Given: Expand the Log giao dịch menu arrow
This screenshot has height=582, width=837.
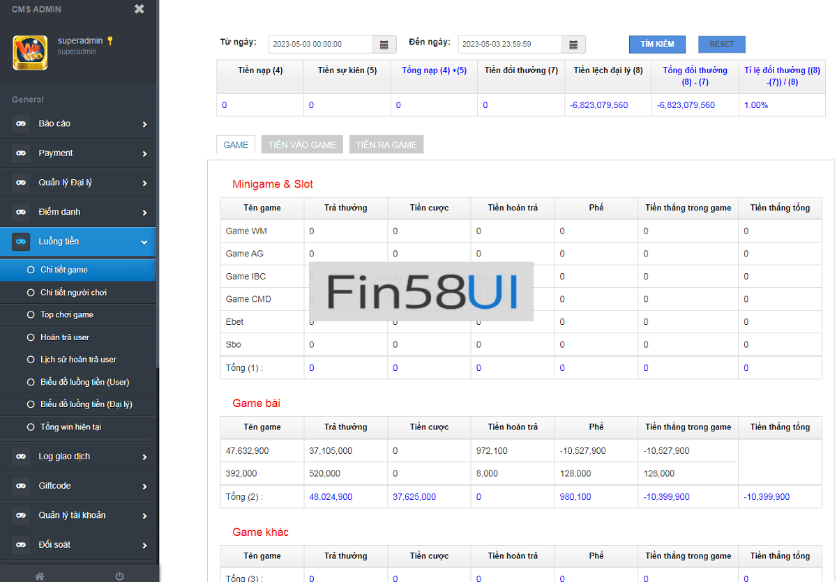Looking at the screenshot, I should [x=144, y=457].
